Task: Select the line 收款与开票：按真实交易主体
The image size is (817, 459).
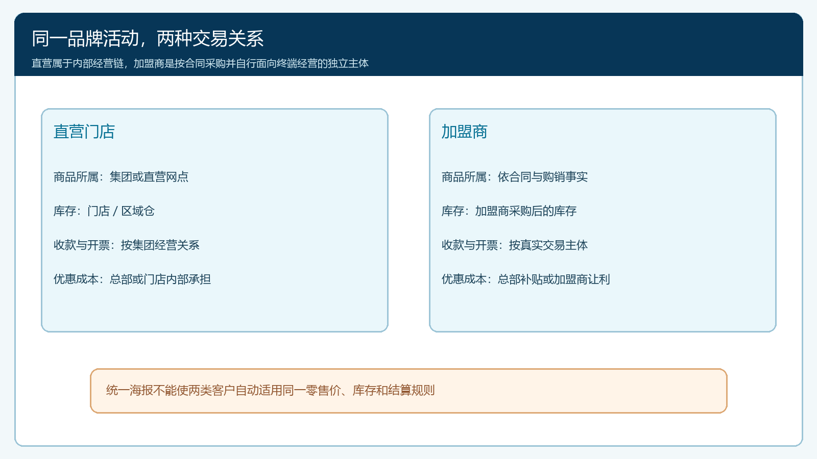Action: (x=515, y=245)
